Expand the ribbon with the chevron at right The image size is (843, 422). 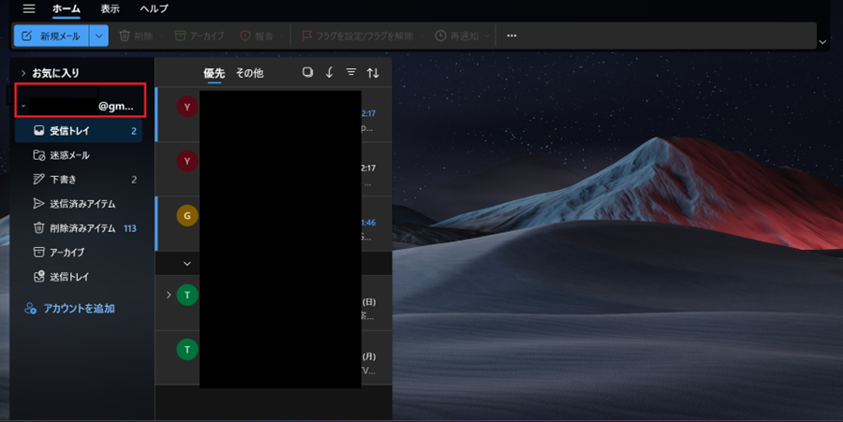[x=822, y=42]
